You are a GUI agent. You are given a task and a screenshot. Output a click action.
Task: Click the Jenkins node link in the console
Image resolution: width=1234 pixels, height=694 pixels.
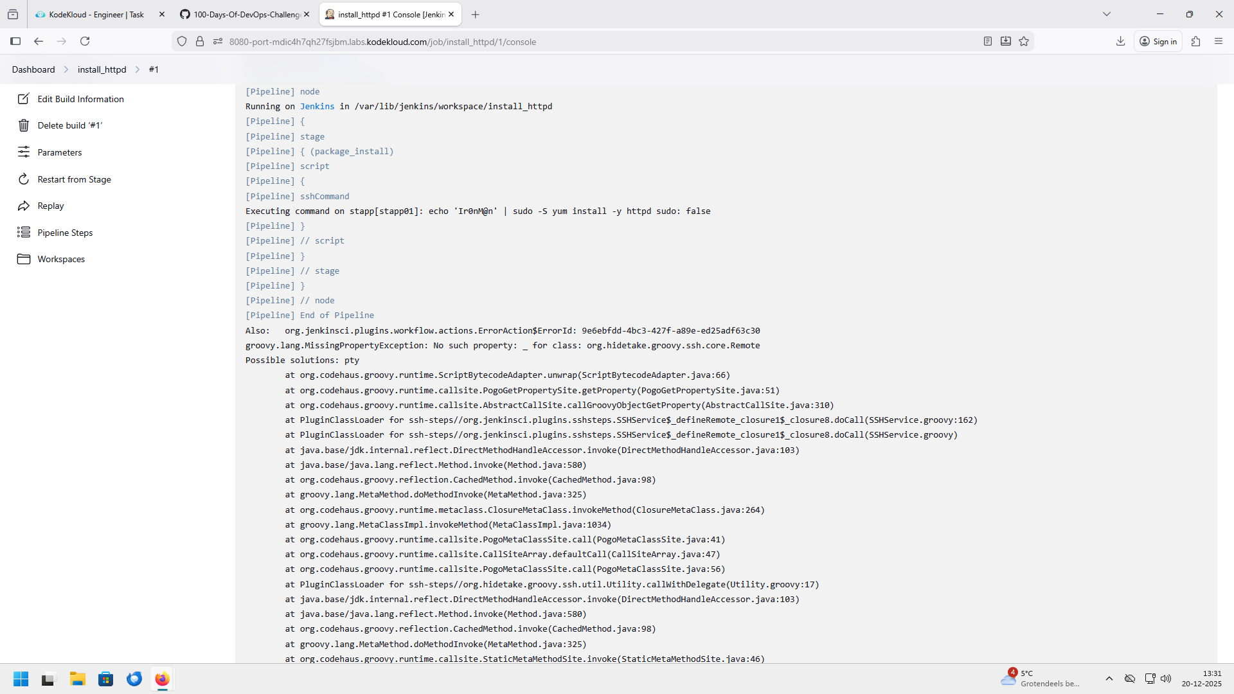pos(317,107)
